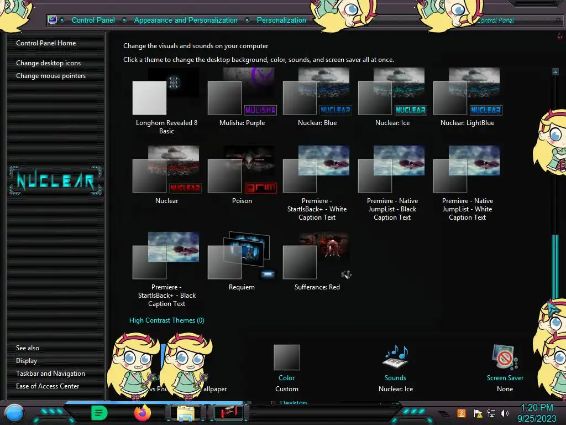Expand dropdown before Control Panel breadcrumb
566x425 pixels.
[62, 20]
